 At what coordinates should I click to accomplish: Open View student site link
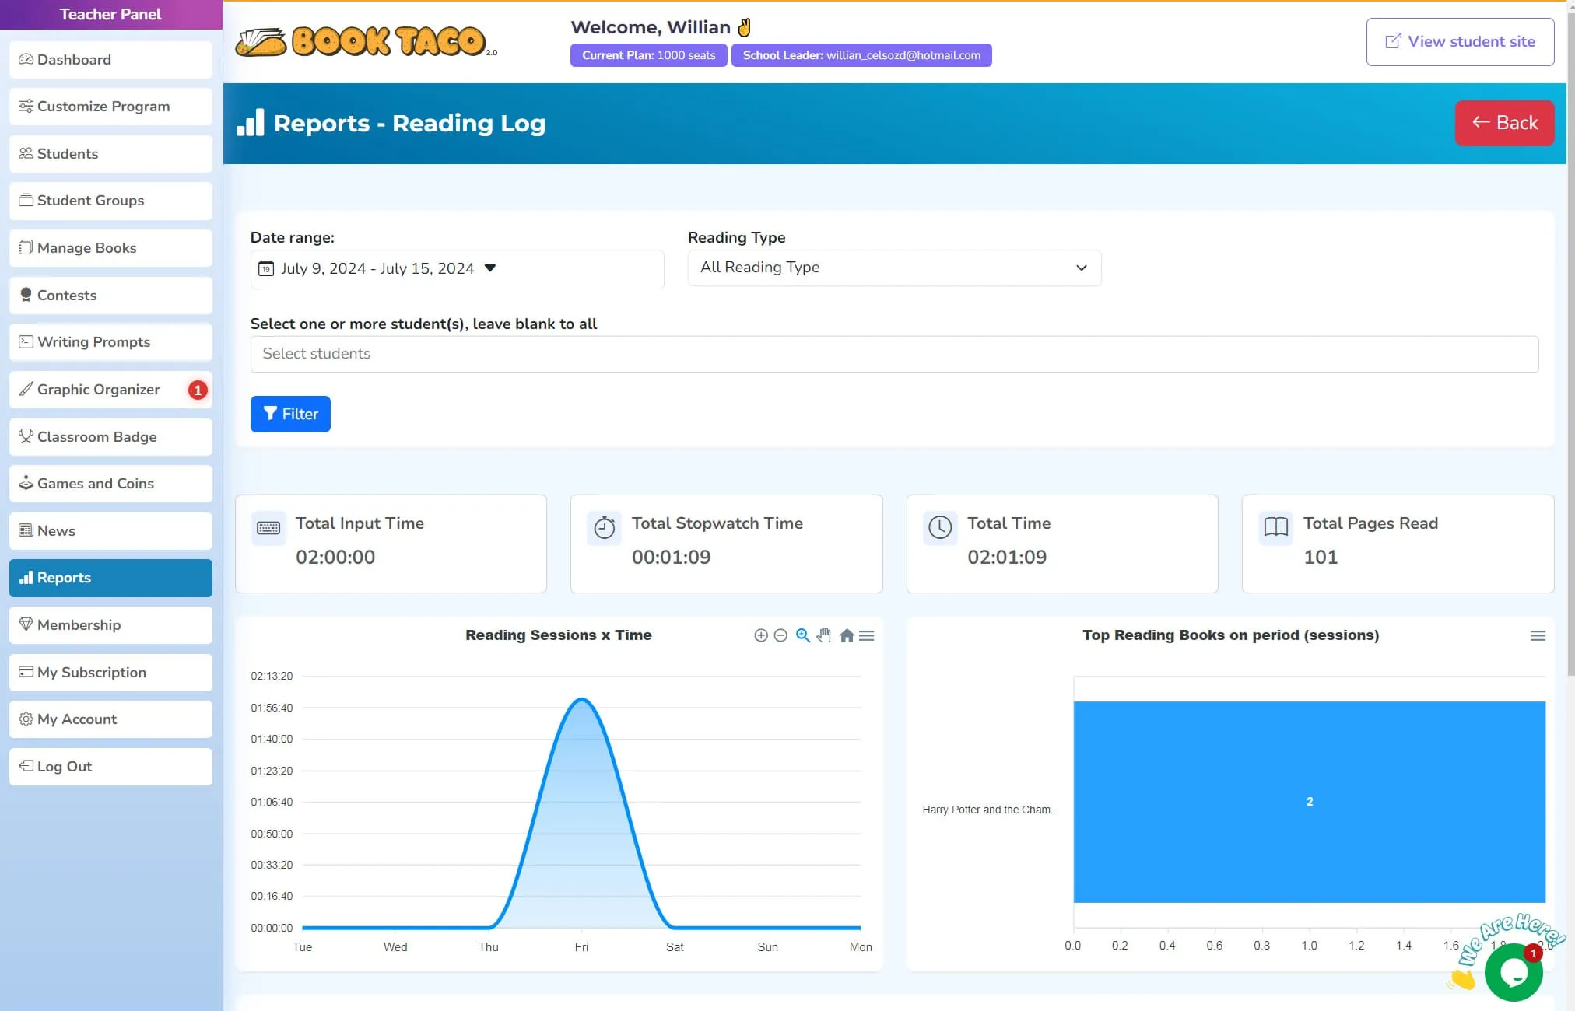pyautogui.click(x=1460, y=42)
